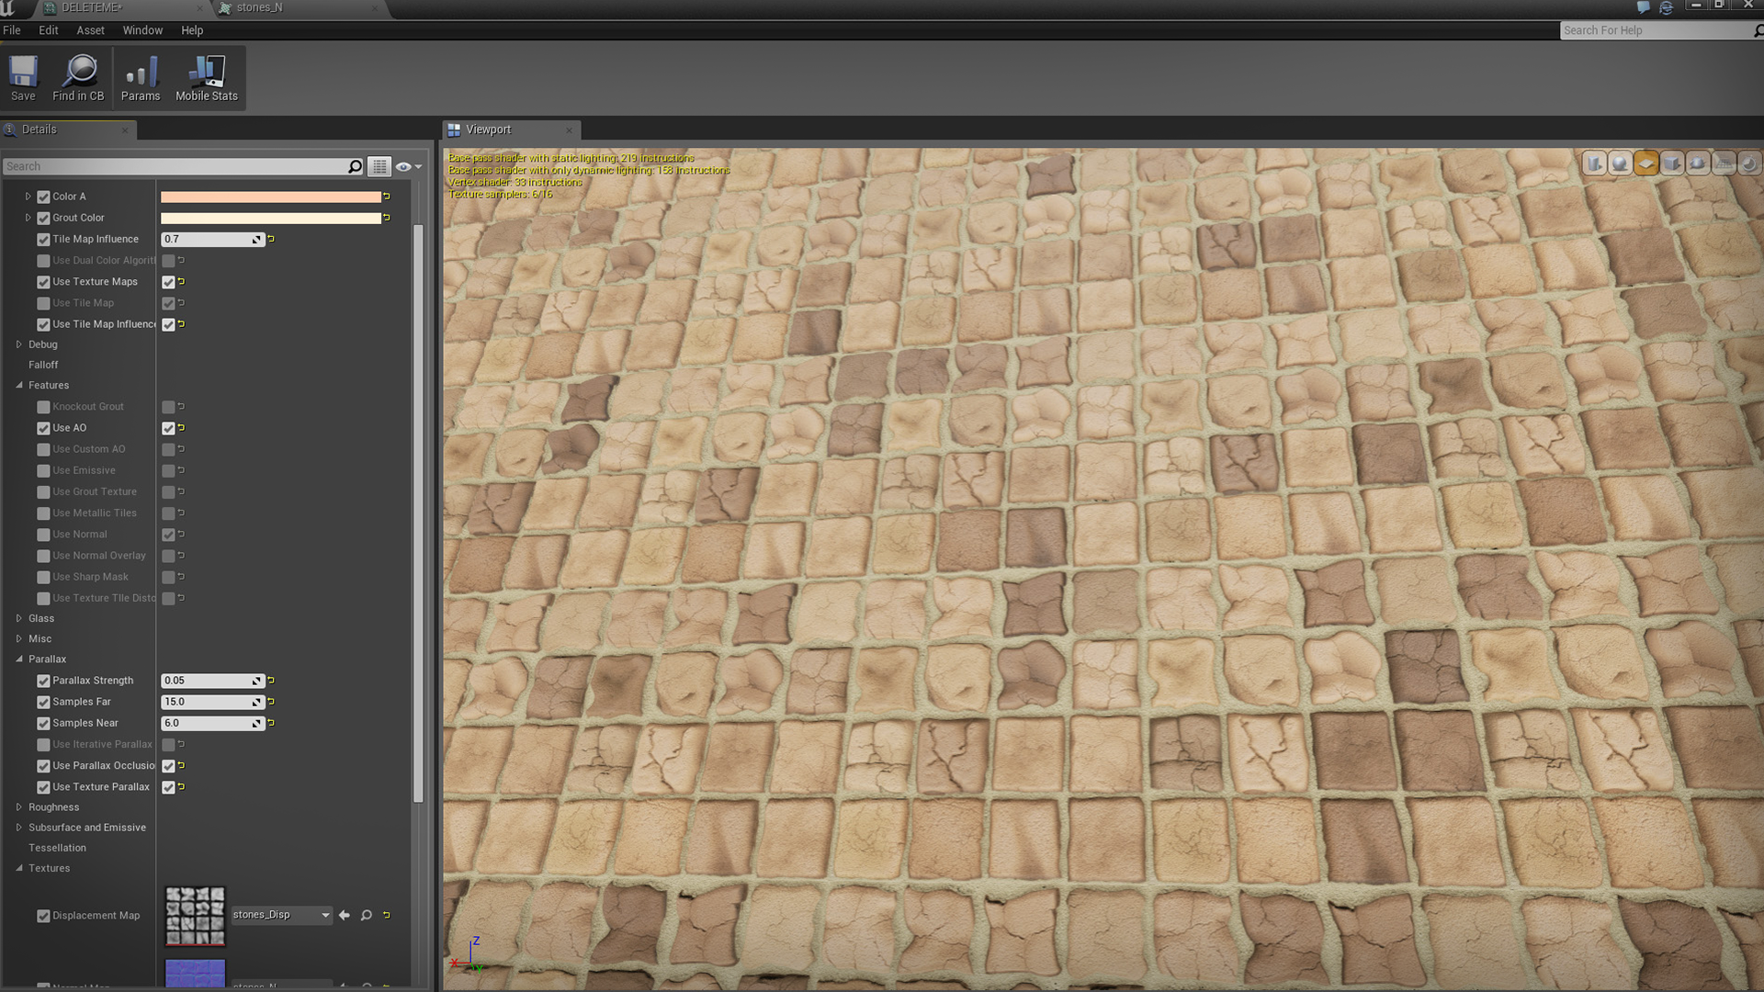Open the Details panel search magnifier
This screenshot has width=1764, height=992.
tap(354, 166)
